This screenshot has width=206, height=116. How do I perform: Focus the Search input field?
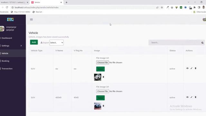175,43
